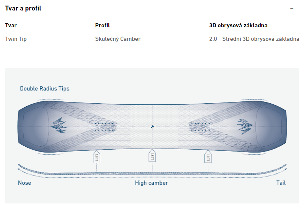Select the Skutečný Camber profile value

(118, 39)
